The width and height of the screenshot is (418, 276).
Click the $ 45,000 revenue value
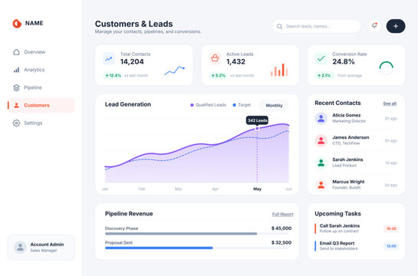[281, 228]
